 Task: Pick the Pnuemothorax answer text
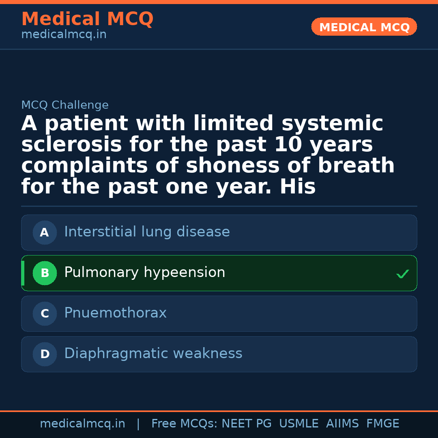(x=115, y=313)
